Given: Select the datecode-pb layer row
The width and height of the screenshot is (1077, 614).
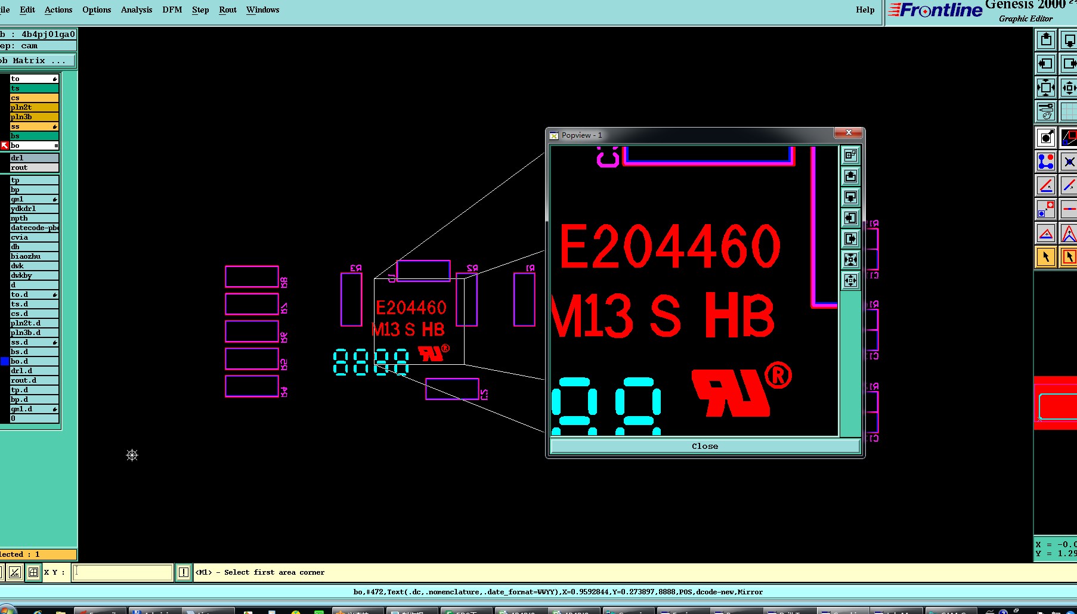Looking at the screenshot, I should pos(35,228).
